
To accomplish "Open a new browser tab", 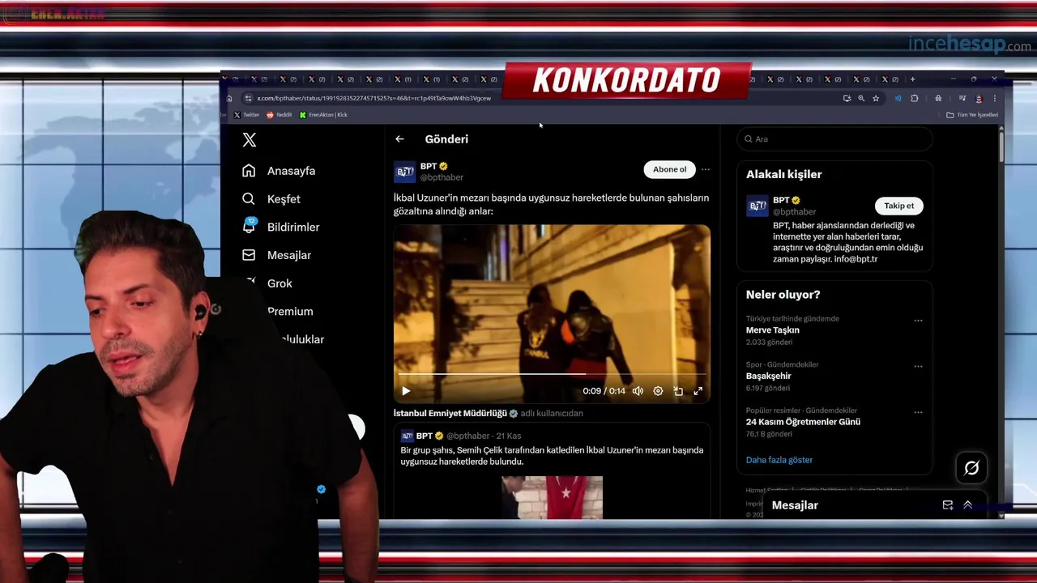I will click(912, 79).
